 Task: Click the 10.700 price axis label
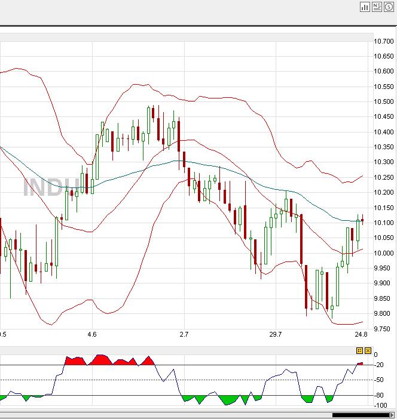click(384, 41)
